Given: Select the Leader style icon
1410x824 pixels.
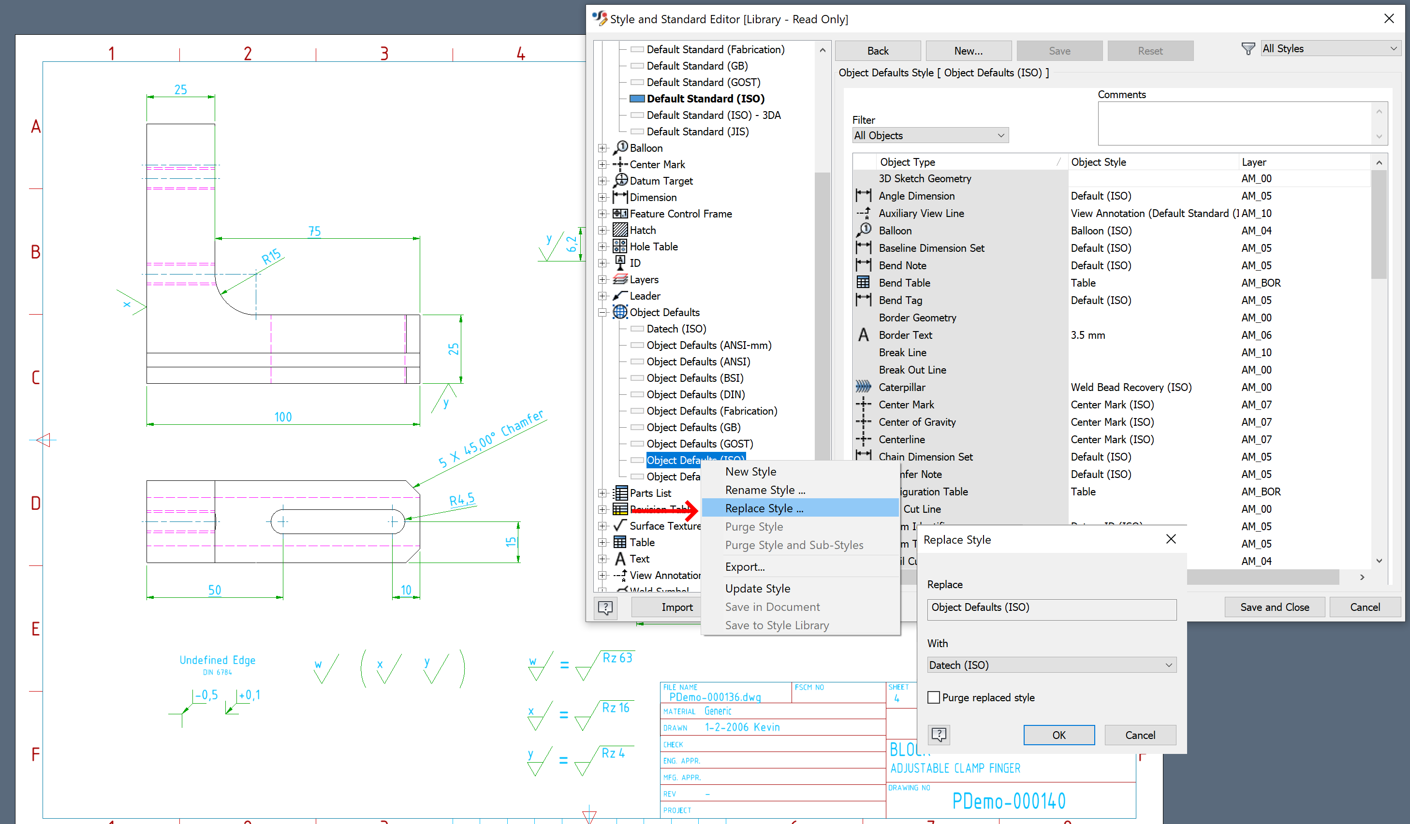Looking at the screenshot, I should coord(619,295).
